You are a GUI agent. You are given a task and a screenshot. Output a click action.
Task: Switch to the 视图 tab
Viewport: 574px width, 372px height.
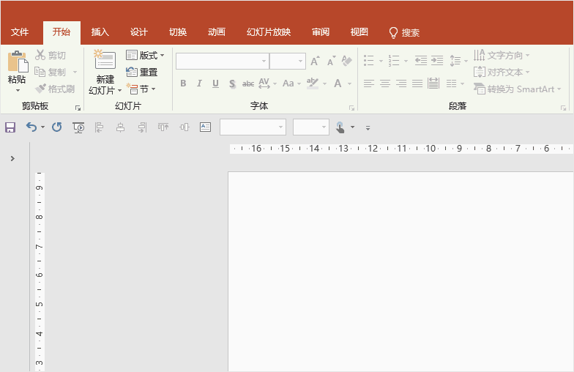[x=359, y=32]
